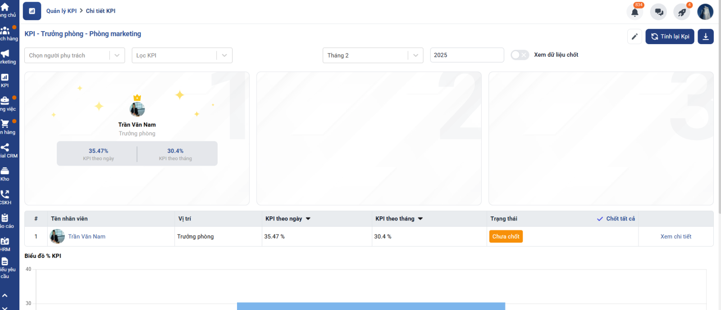Click the Chưa chốt status button
The height and width of the screenshot is (310, 721).
pos(506,237)
